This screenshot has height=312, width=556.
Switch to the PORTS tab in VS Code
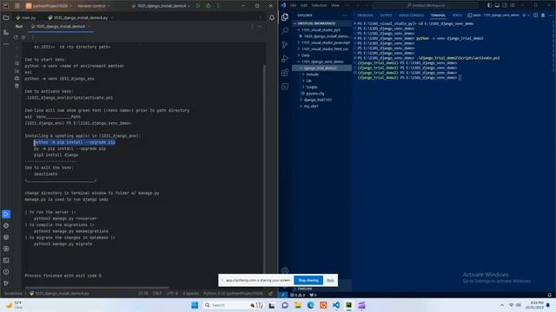(457, 16)
